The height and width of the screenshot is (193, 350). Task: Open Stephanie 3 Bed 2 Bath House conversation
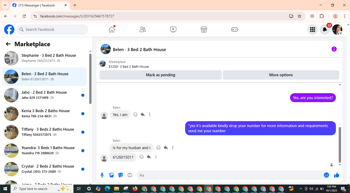(x=44, y=58)
